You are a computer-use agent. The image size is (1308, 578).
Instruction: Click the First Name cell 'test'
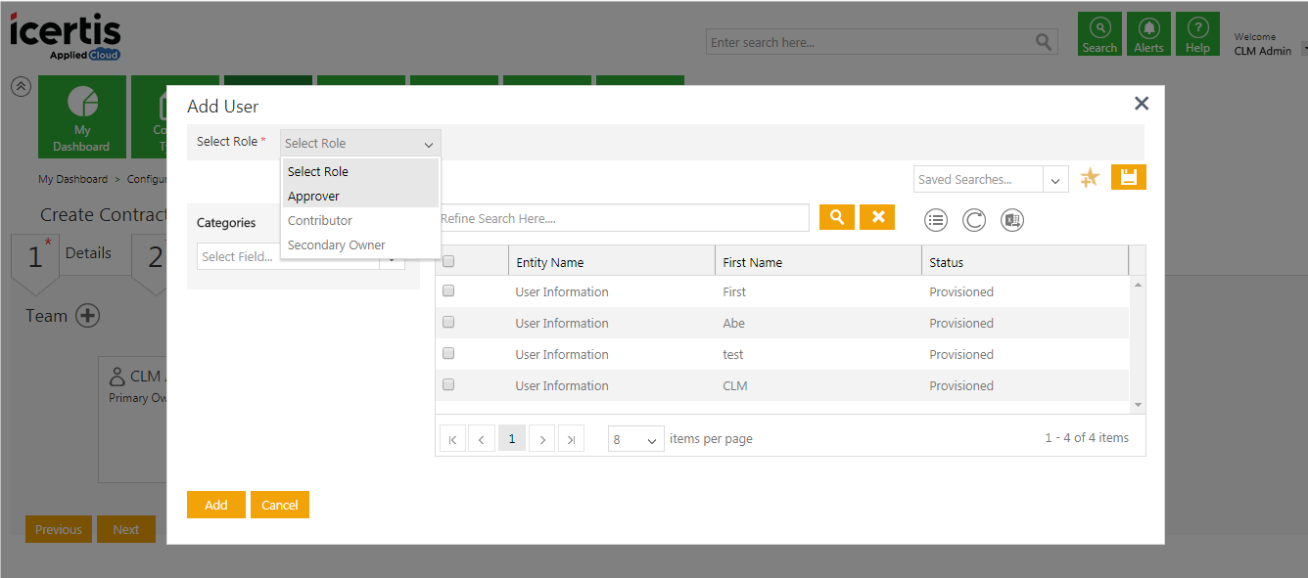coord(732,354)
